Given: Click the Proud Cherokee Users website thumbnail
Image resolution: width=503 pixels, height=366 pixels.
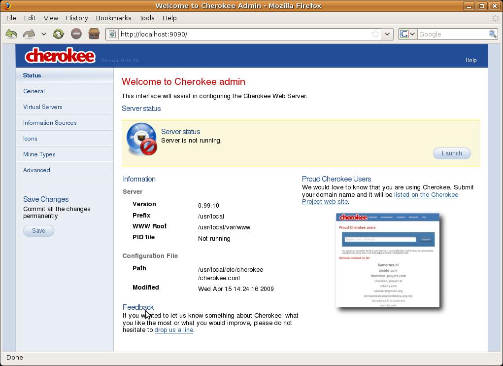Looking at the screenshot, I should point(387,260).
